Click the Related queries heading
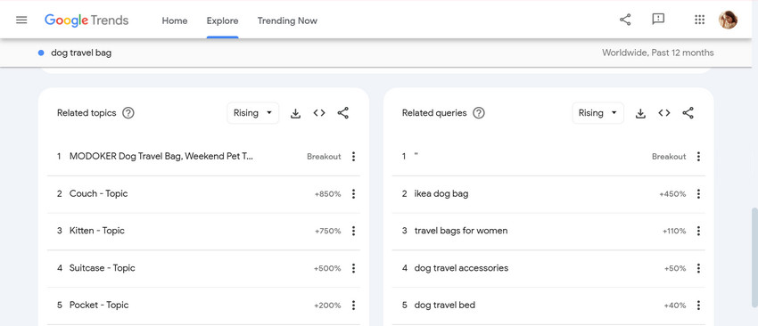The width and height of the screenshot is (758, 326). pyautogui.click(x=434, y=113)
